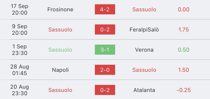
Task: Select the Napoli team name
Action: (60, 70)
